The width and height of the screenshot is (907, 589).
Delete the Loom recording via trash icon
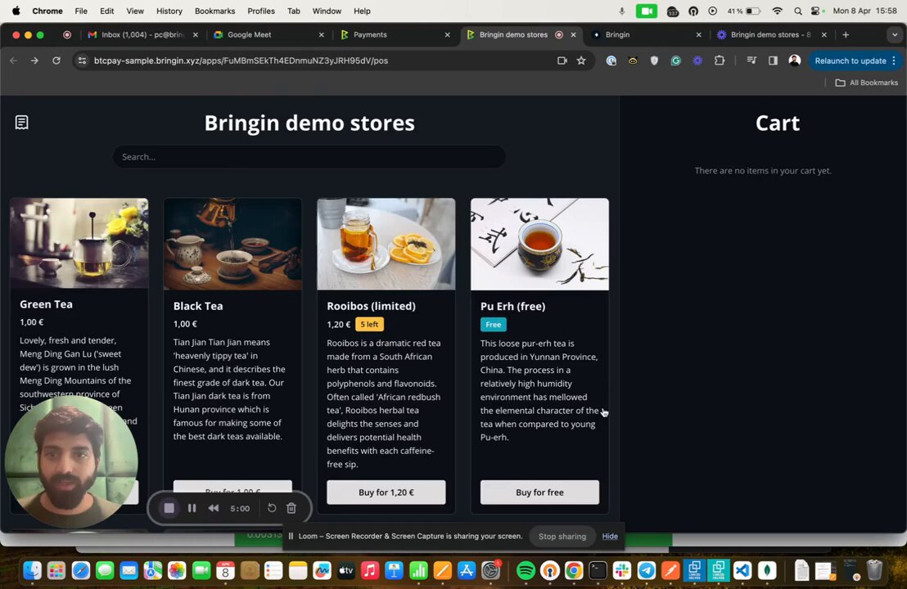[x=291, y=508]
